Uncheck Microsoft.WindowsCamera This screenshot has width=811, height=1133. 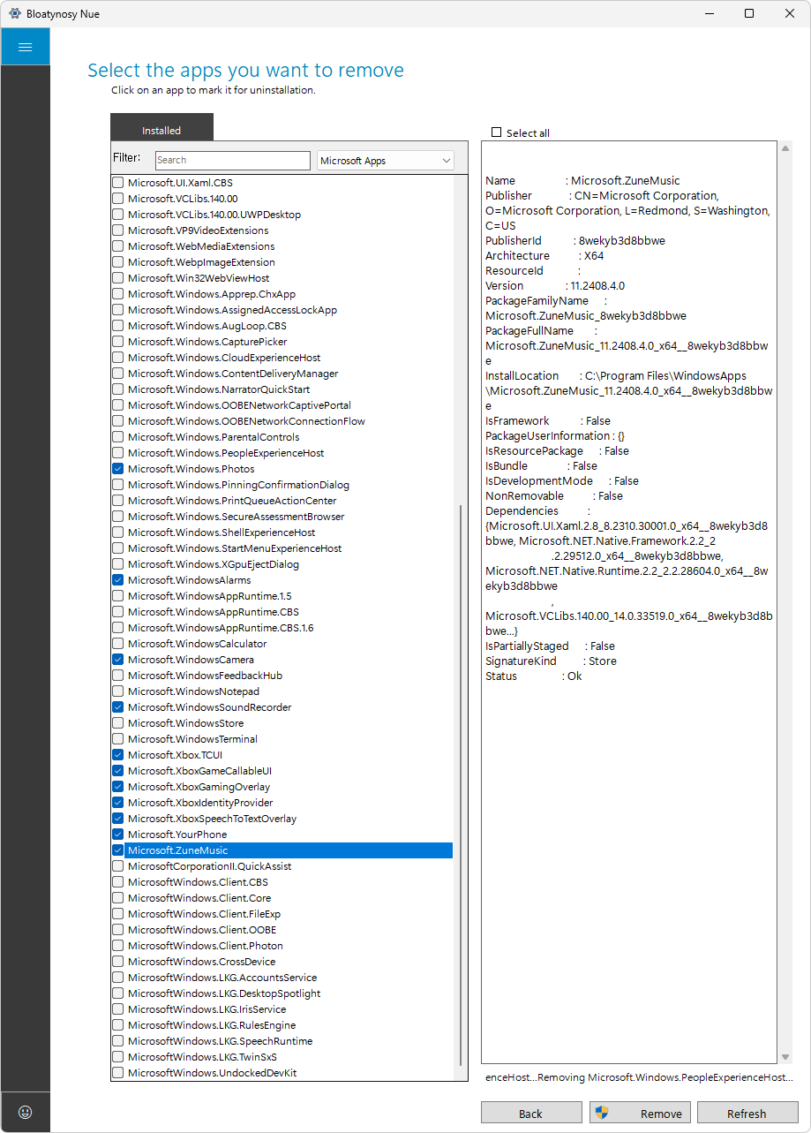(x=118, y=660)
